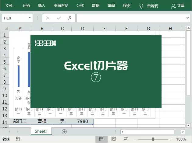Viewport: 192px width, 143px height.
Task: Click horizontal scrollbar right arrow
Action: 183,132
